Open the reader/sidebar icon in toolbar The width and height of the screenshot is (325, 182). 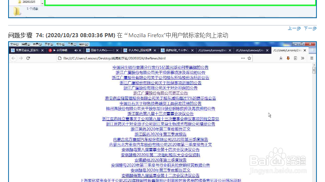pyautogui.click(x=295, y=58)
